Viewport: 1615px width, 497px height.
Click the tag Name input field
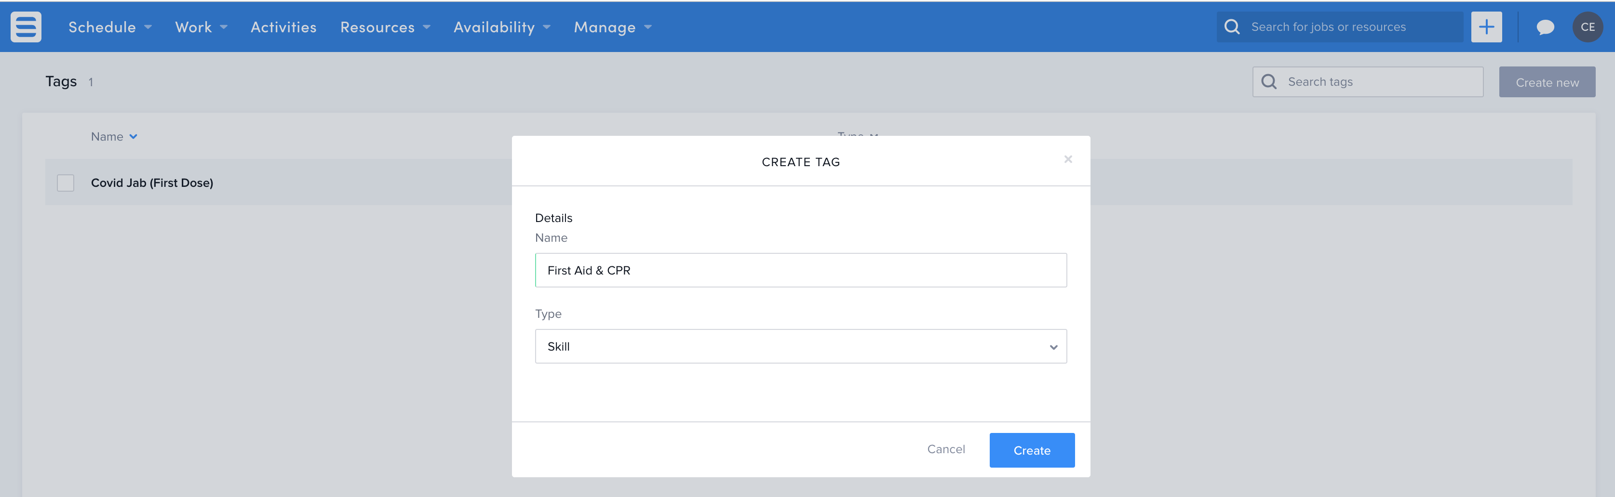tap(800, 270)
